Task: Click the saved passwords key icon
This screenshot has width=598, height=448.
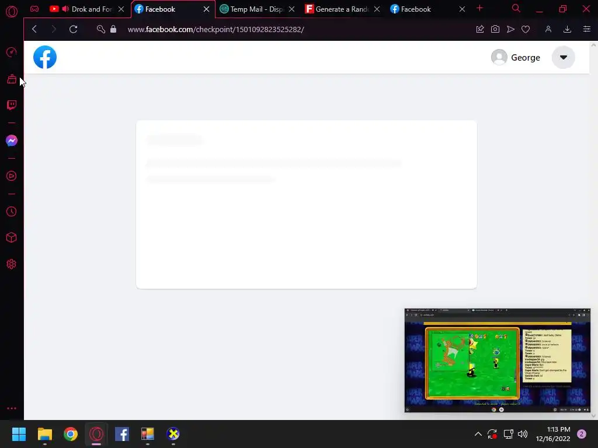Action: coord(100,29)
